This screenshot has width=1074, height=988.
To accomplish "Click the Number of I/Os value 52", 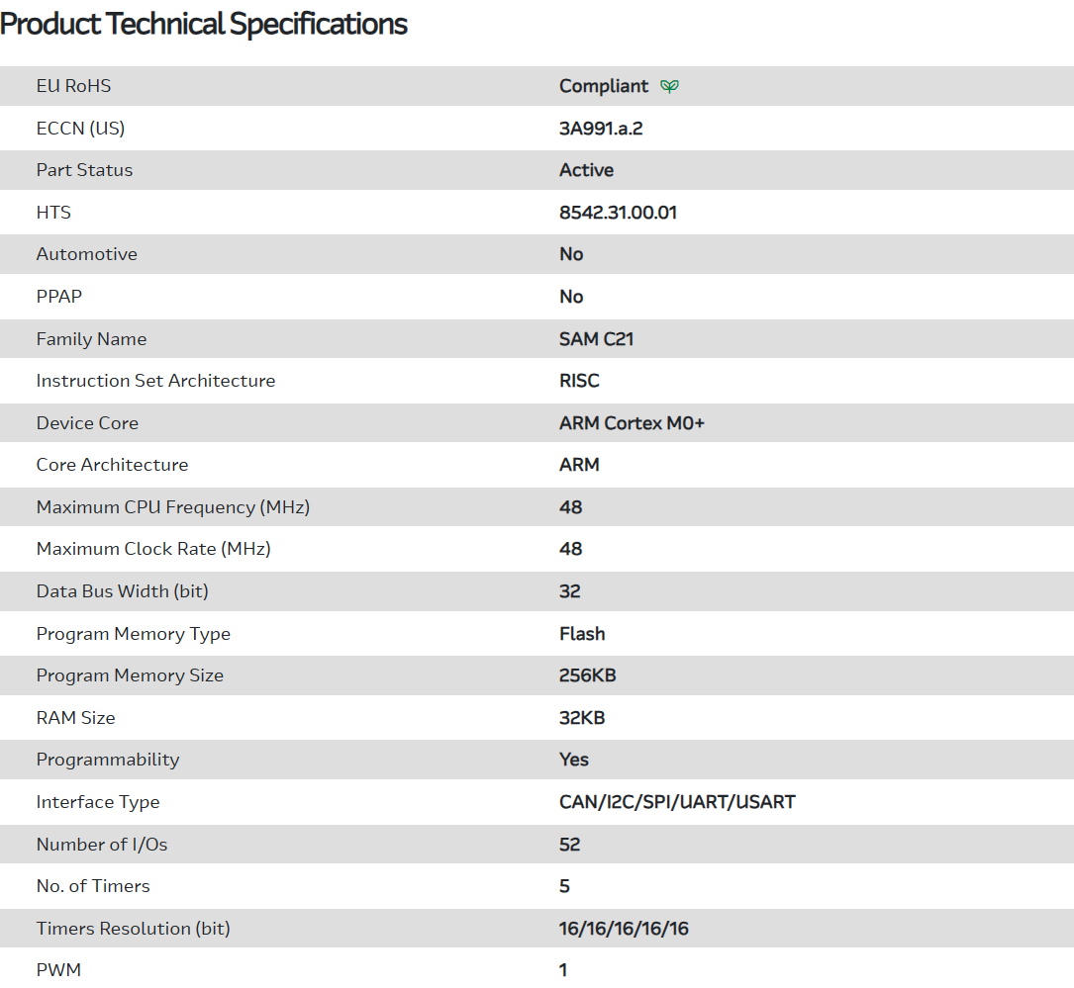I will 570,845.
